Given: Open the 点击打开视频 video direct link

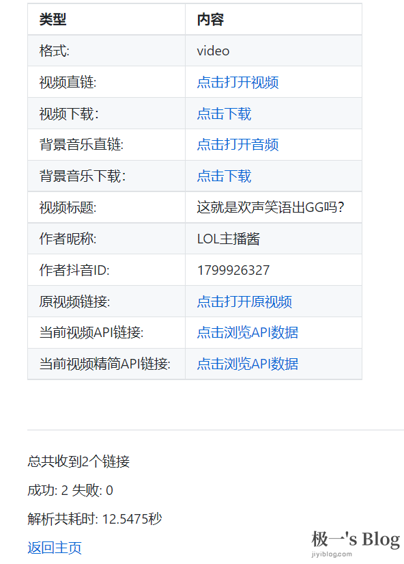Looking at the screenshot, I should pyautogui.click(x=237, y=82).
